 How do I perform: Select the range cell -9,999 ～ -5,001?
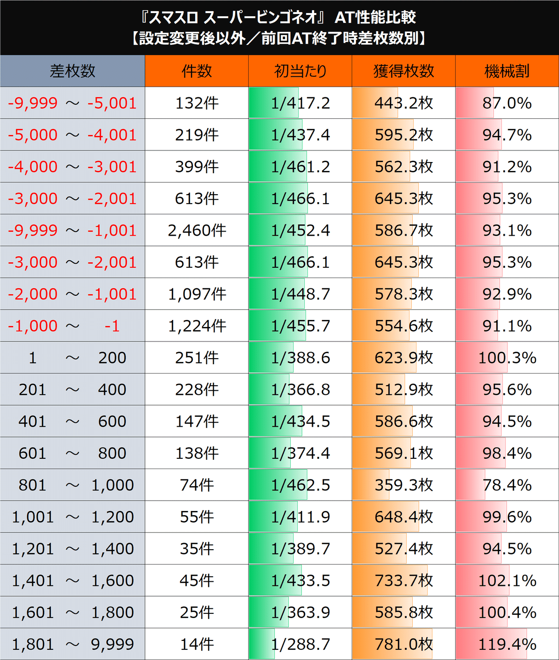point(72,103)
